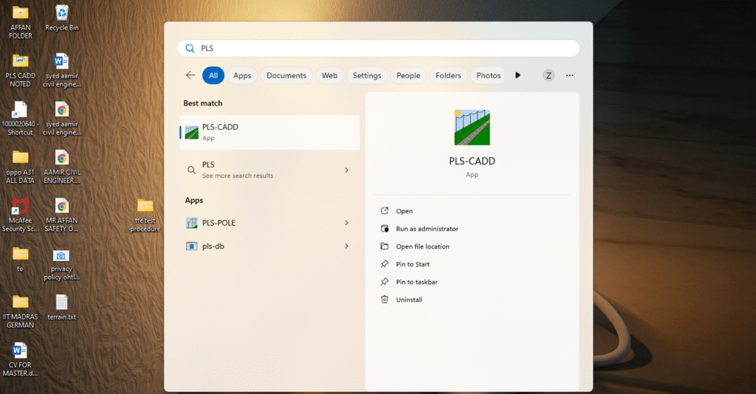This screenshot has width=756, height=394.
Task: Click the search box containing PLS
Action: (x=378, y=48)
